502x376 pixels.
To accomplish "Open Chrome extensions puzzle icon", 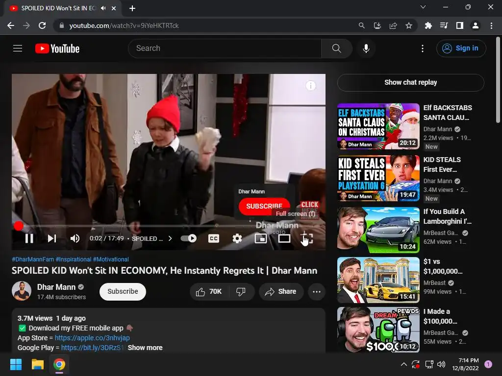I will pyautogui.click(x=428, y=25).
